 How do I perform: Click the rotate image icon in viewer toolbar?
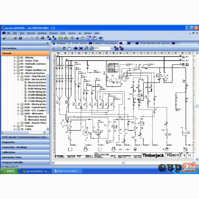(x=64, y=48)
